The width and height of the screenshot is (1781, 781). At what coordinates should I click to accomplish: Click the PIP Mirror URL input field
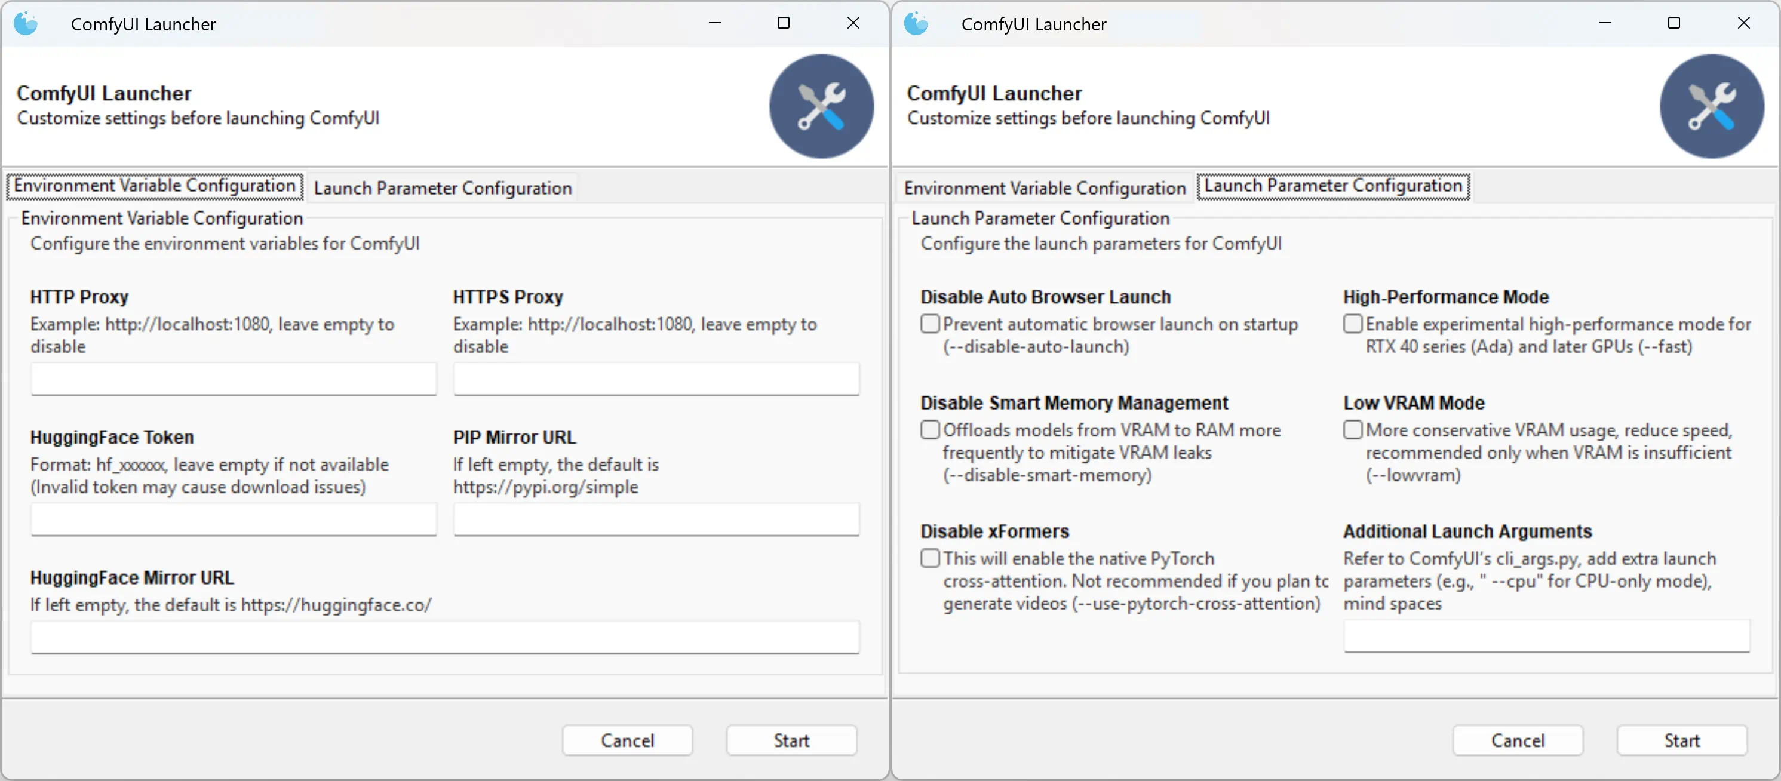[x=656, y=519]
